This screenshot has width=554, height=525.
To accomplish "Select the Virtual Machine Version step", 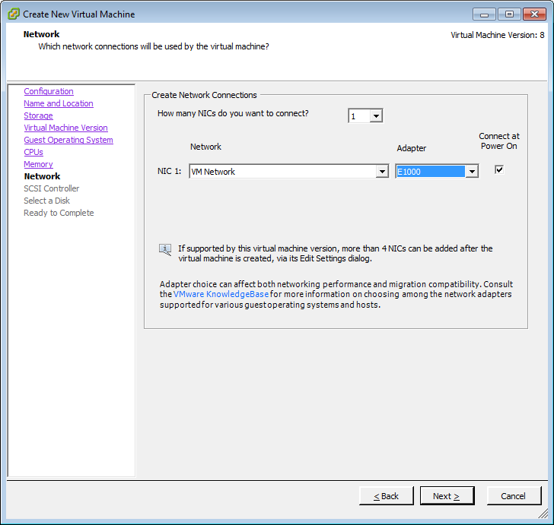I will pyautogui.click(x=65, y=128).
